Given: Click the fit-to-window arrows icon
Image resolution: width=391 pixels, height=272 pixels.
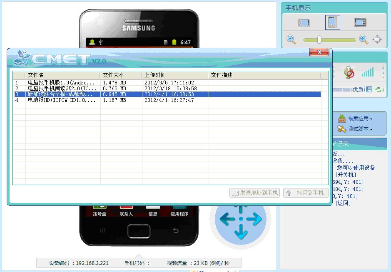Looking at the screenshot, I should (377, 40).
